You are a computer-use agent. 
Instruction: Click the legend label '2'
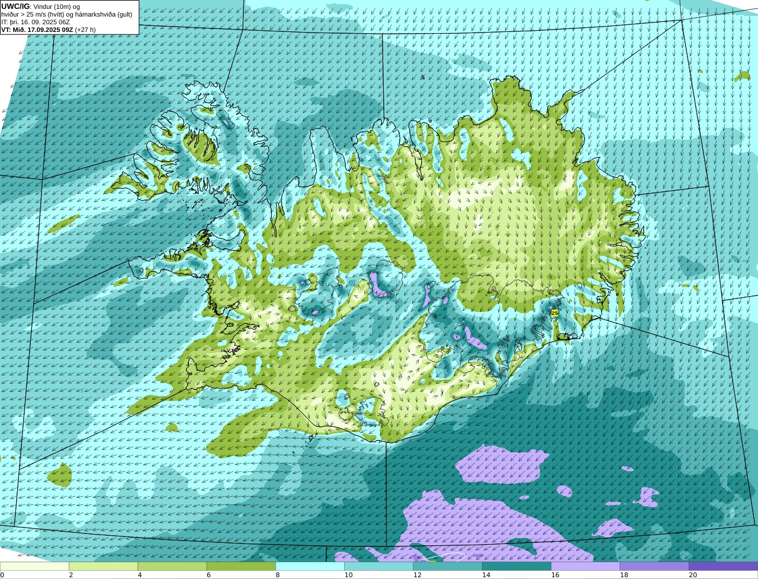(x=71, y=575)
